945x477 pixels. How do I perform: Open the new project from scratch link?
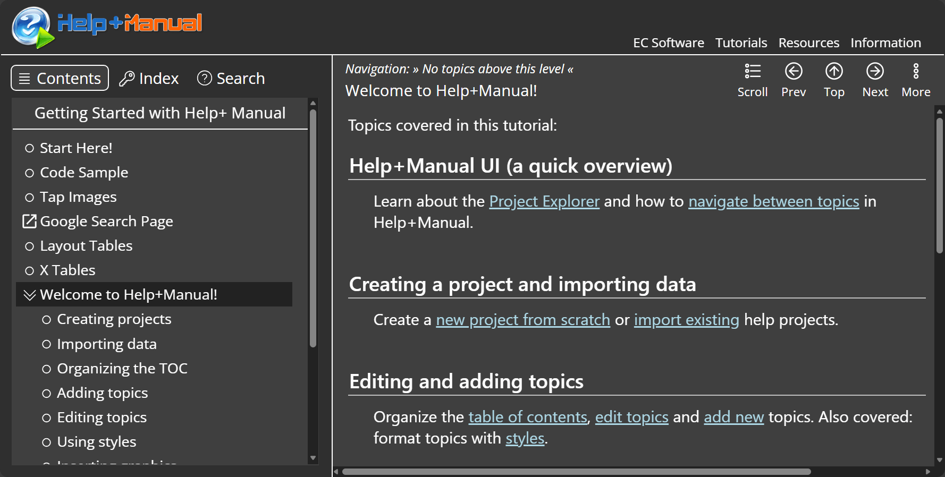click(523, 320)
